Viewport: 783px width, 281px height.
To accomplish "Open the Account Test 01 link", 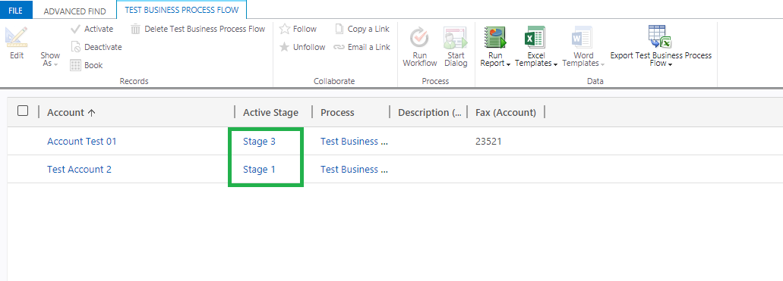I will tap(81, 141).
